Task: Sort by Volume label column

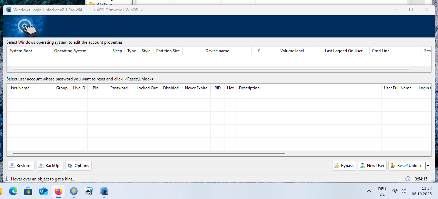Action: 292,51
